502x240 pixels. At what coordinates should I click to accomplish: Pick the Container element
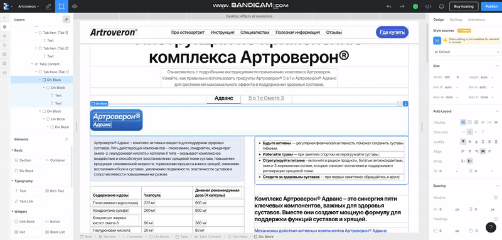[x=57, y=160]
